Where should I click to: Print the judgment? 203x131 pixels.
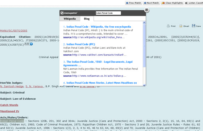tap(171, 26)
